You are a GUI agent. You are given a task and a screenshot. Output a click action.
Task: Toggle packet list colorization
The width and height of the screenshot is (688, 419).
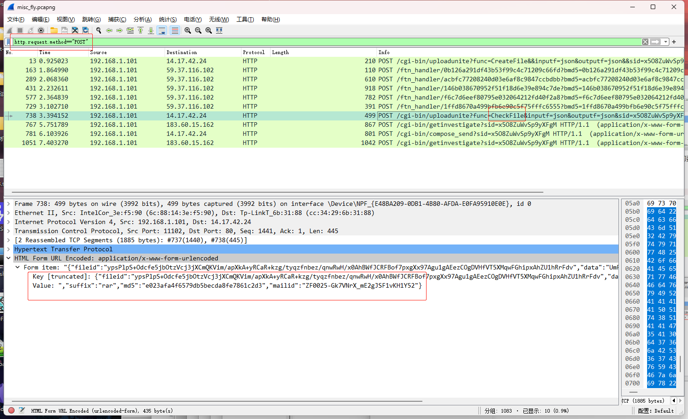(x=175, y=30)
